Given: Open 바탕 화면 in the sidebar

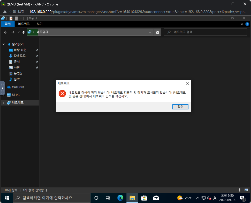Looking at the screenshot, I should pos(20,50).
